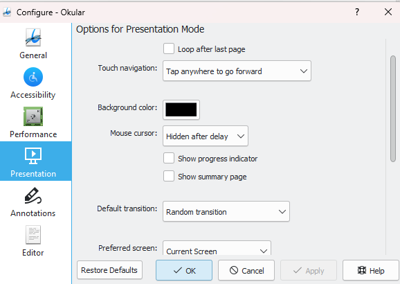The image size is (400, 284).
Task: Open the Annotations pen icon page
Action: [x=33, y=195]
